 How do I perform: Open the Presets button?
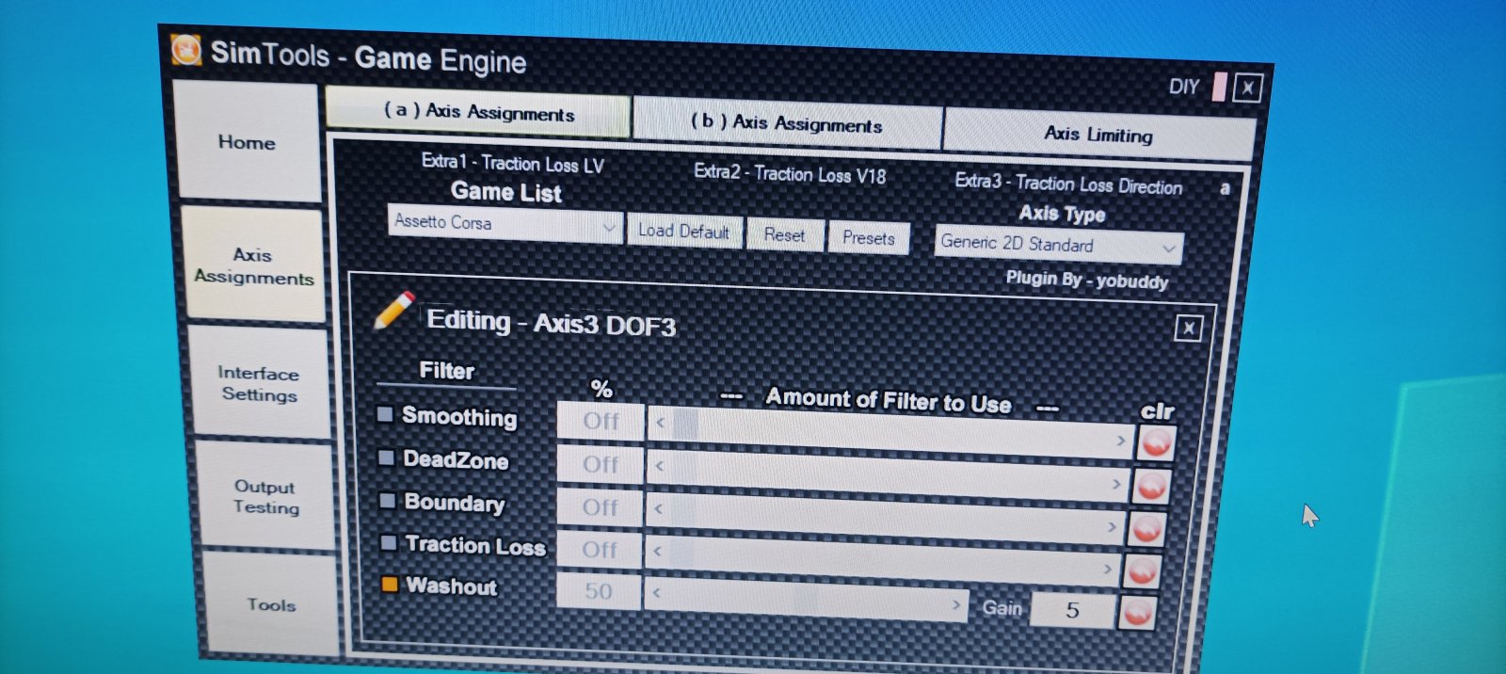click(869, 238)
